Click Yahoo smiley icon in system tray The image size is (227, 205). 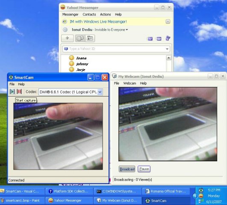click(201, 196)
